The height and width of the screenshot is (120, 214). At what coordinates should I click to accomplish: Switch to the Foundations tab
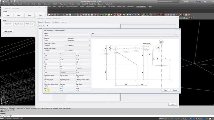pyautogui.click(x=56, y=22)
